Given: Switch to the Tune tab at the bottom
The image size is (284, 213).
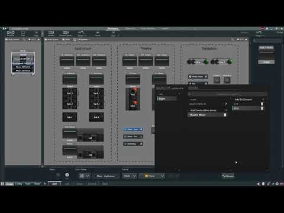Looking at the screenshot, I should (28, 183).
